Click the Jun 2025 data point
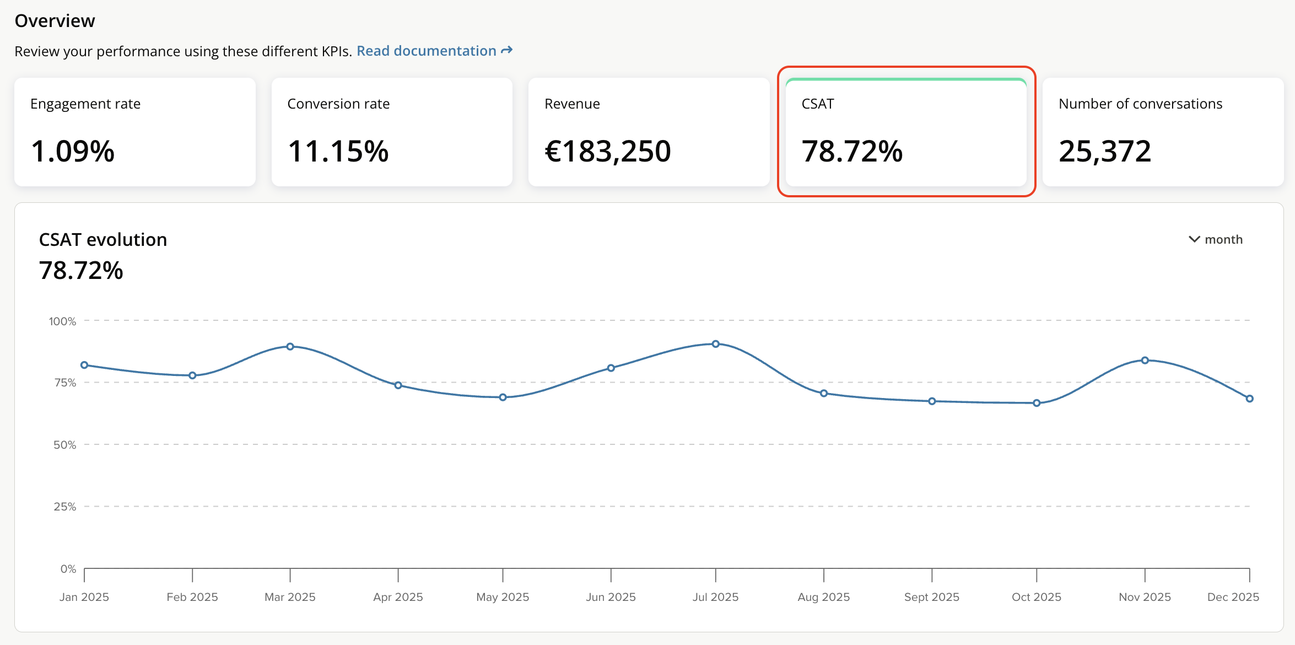This screenshot has height=645, width=1295. click(611, 368)
